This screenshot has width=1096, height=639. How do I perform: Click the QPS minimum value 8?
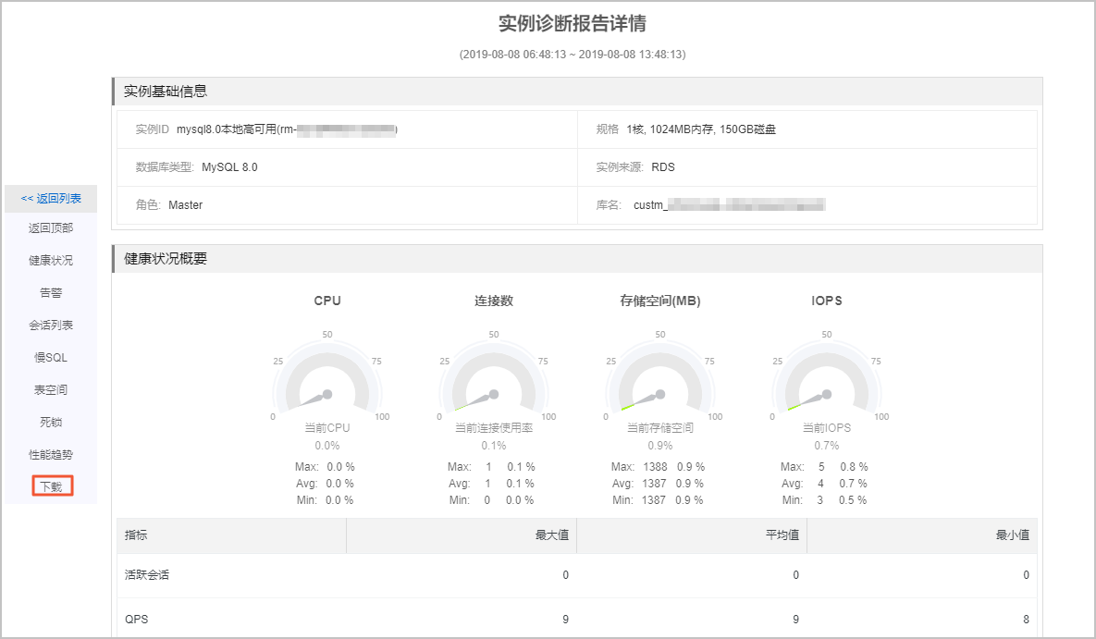click(x=1026, y=620)
